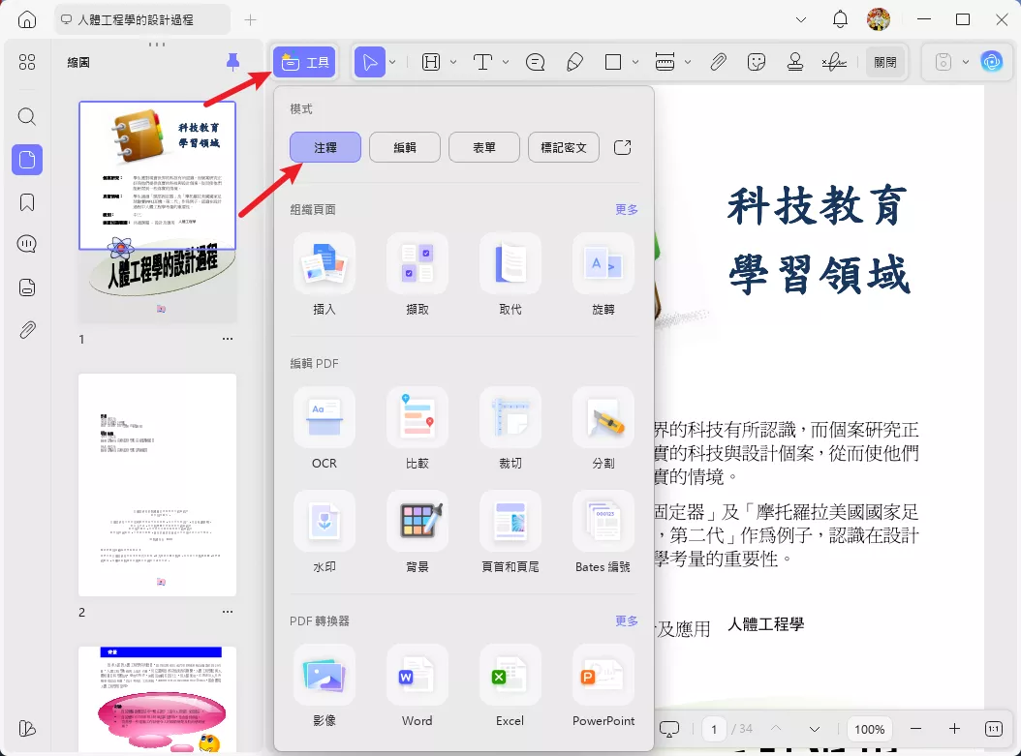Screen dimensions: 1021x756
Task: Enable 標記密文 mode
Action: [563, 147]
